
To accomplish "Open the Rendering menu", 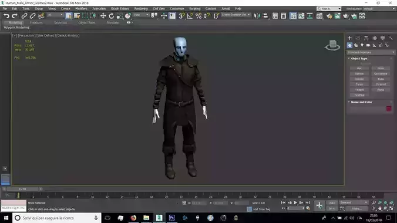I will tap(141, 9).
